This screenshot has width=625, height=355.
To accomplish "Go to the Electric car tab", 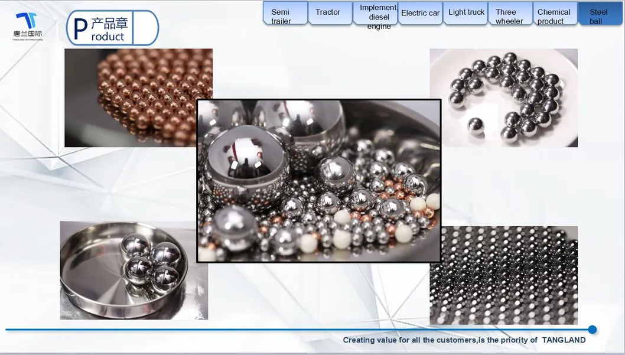I will coord(420,13).
